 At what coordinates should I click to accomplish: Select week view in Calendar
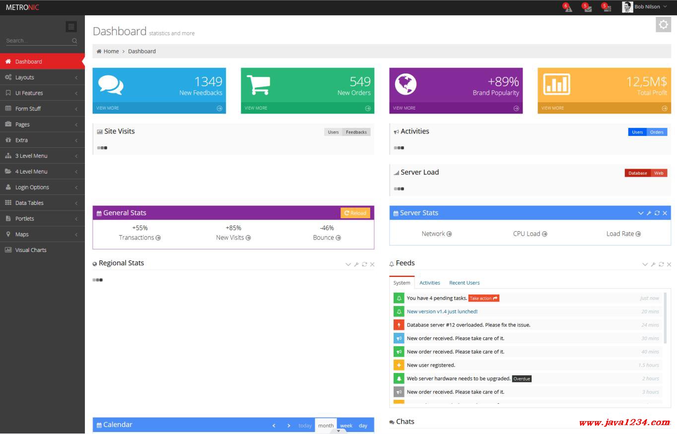pyautogui.click(x=346, y=426)
